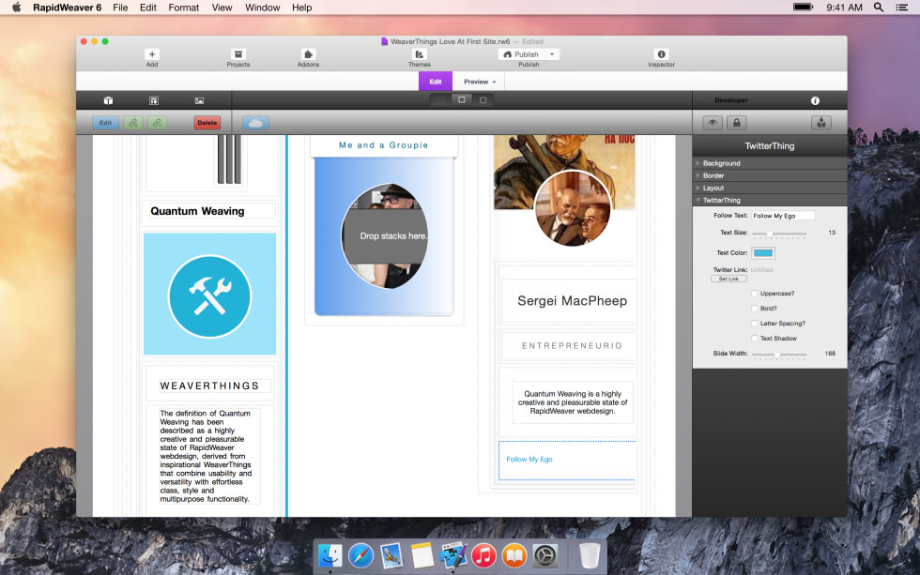Click the red Delete button

click(207, 123)
